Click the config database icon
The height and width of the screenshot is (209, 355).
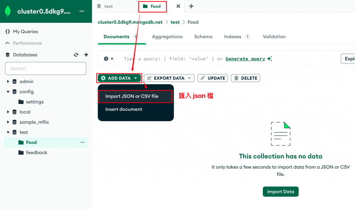[15, 92]
